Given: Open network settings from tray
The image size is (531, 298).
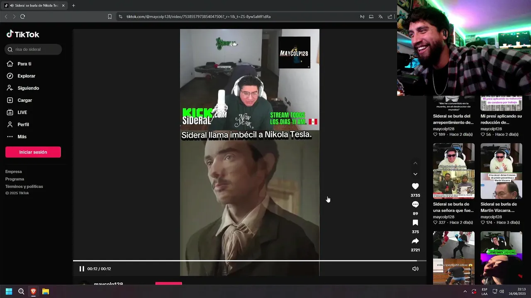Looking at the screenshot, I should [x=494, y=291].
